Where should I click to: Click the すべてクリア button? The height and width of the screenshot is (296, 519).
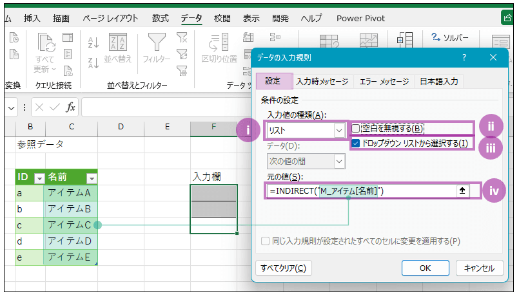(283, 268)
